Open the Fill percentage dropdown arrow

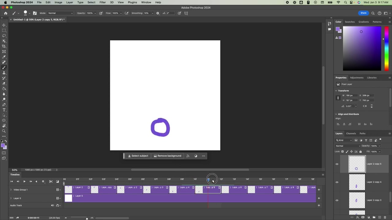coord(379,152)
